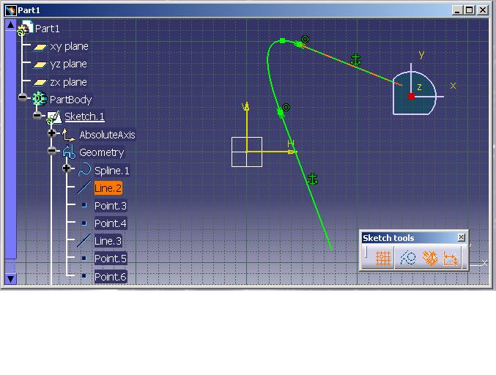
Task: Click the scroll up arrow of tree scrollbar
Action: coord(10,25)
